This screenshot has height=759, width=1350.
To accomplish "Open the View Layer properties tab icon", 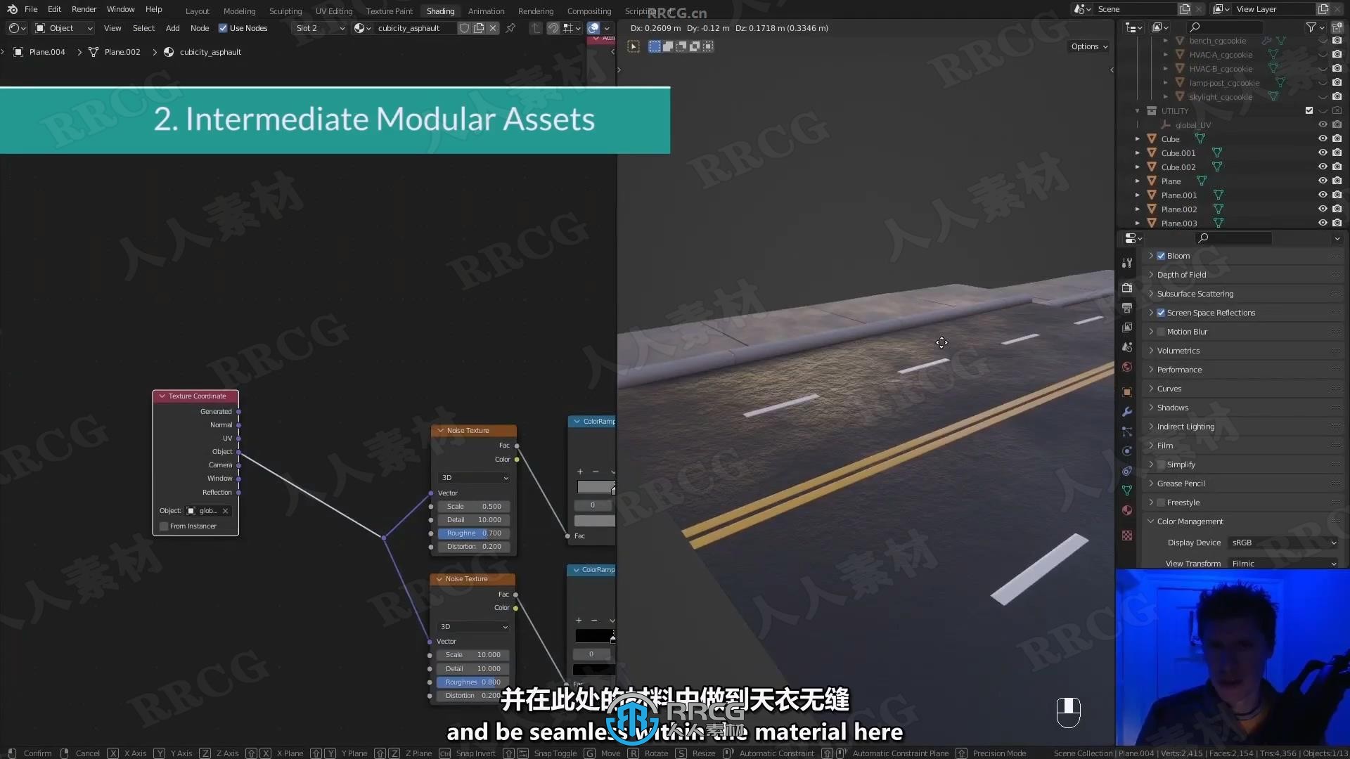I will click(x=1127, y=327).
